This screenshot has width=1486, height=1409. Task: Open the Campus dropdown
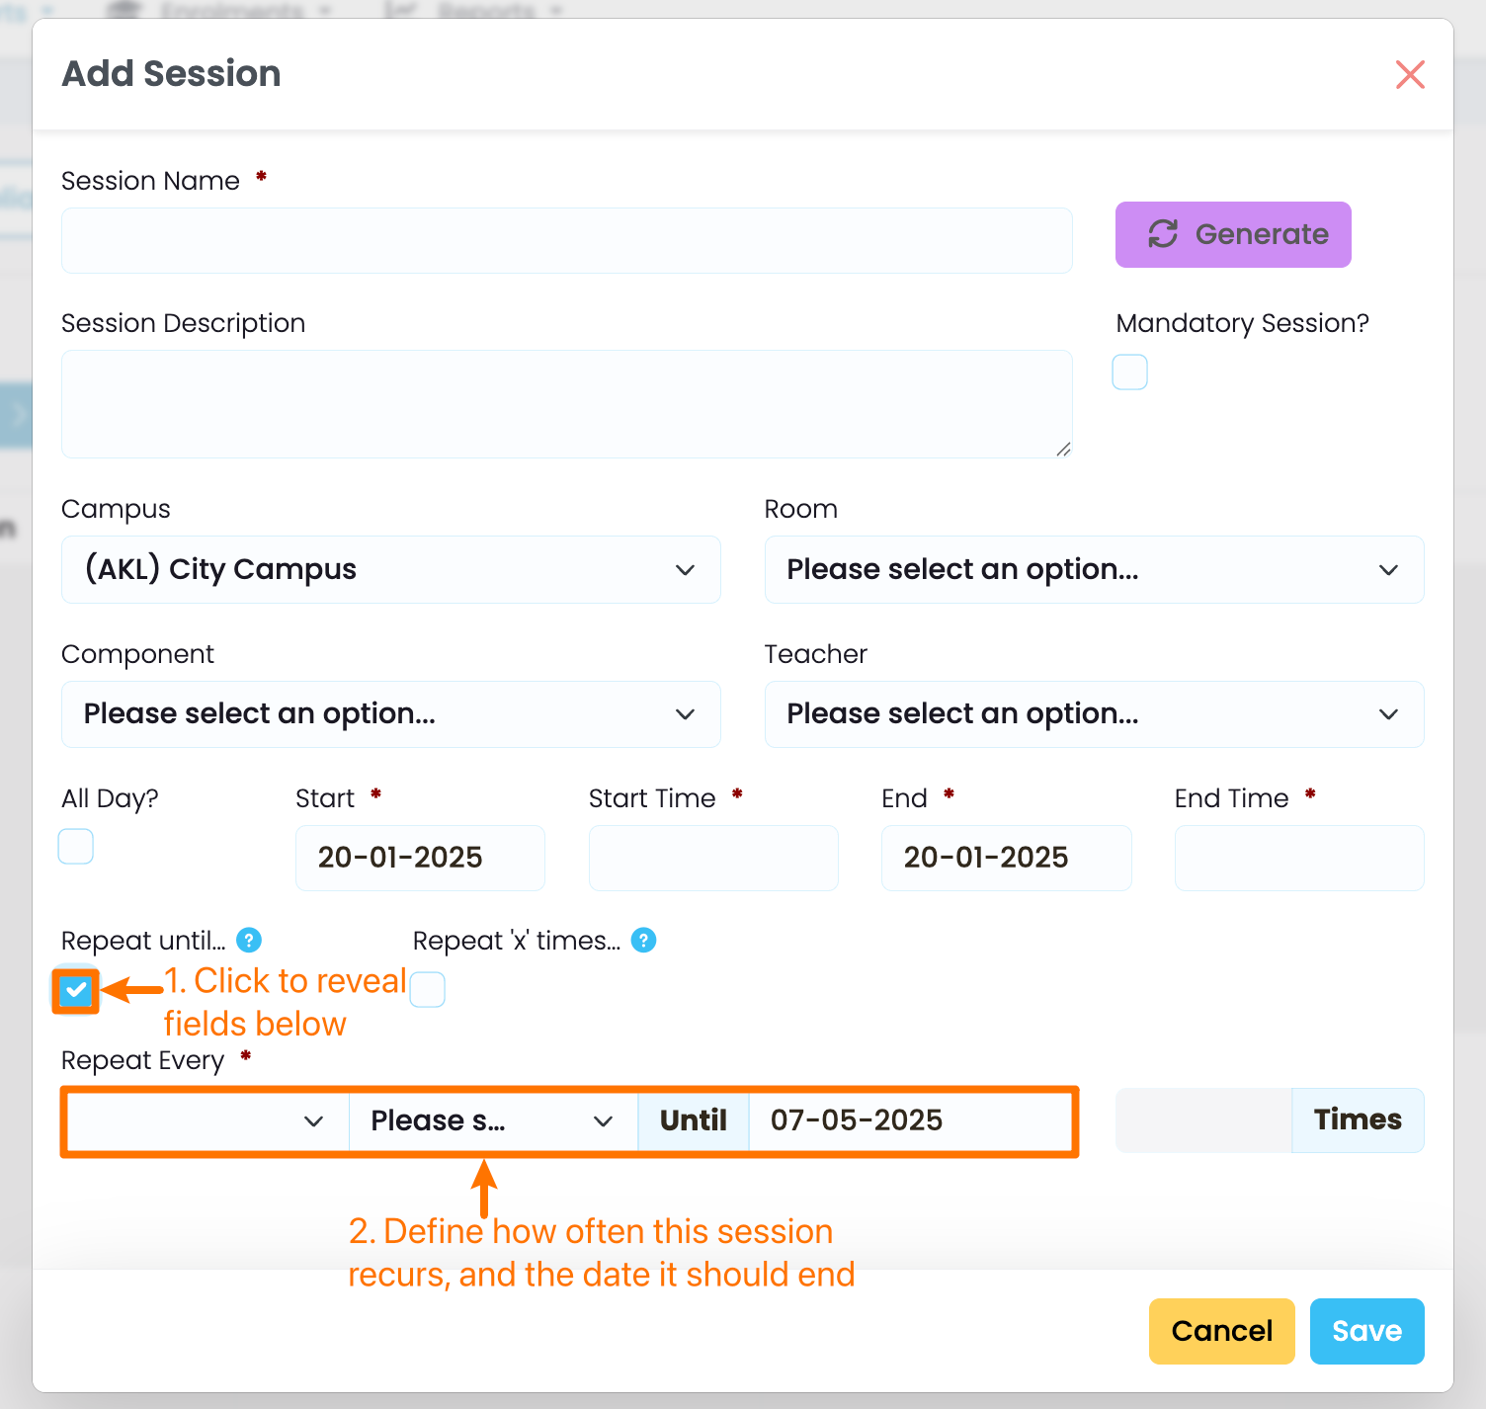click(390, 570)
